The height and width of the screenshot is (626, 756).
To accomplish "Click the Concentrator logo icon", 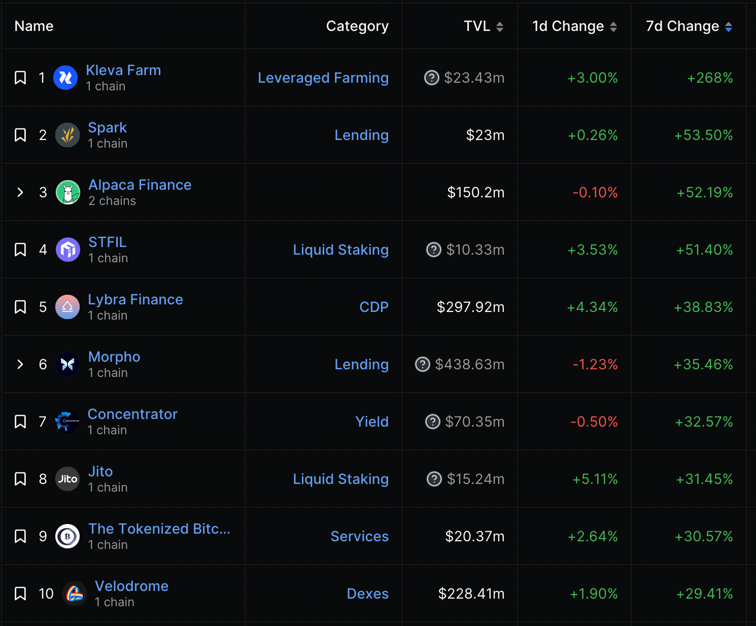I will click(x=67, y=422).
